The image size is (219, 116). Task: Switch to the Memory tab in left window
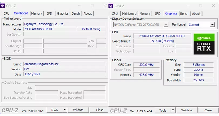(x=36, y=13)
